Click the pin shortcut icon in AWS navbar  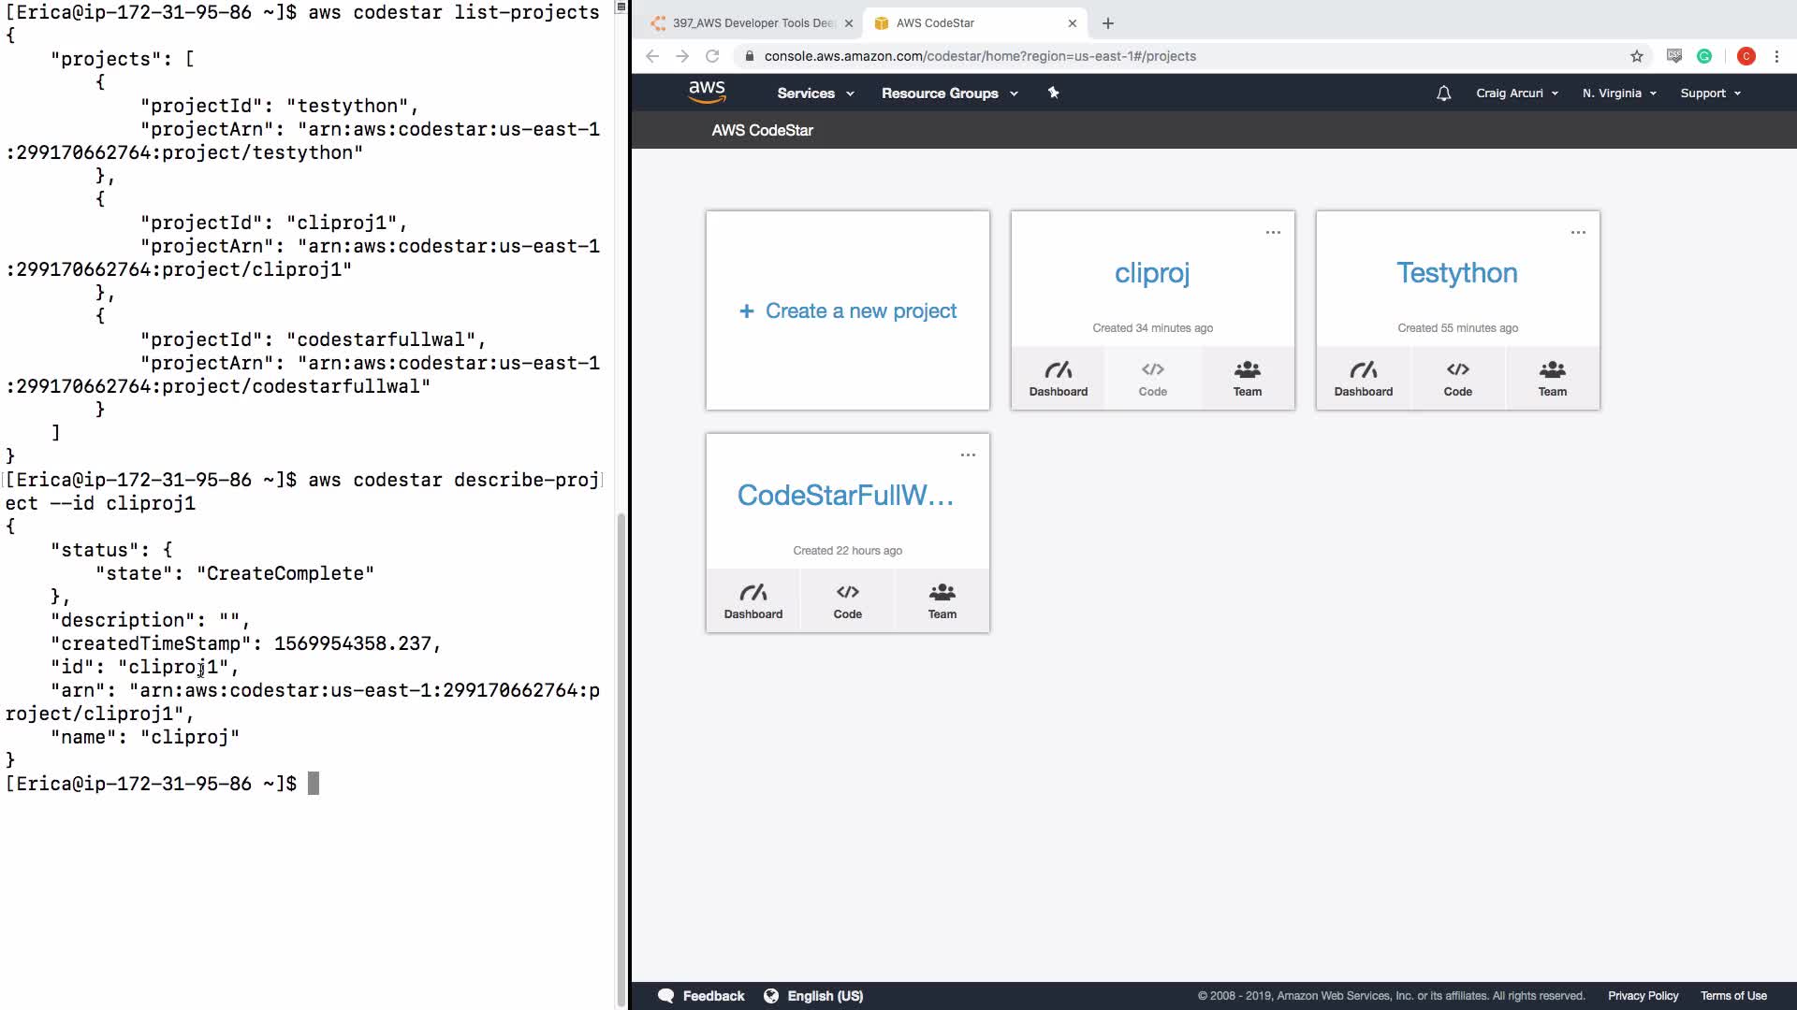pyautogui.click(x=1053, y=93)
